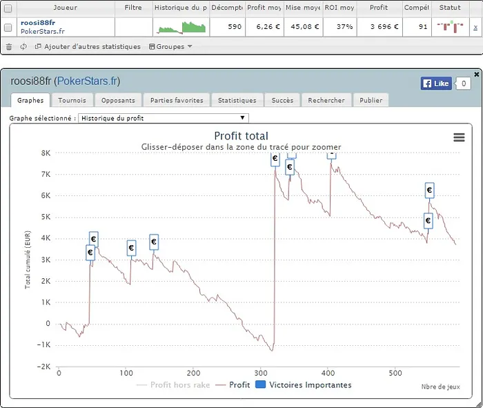Sort by the Décompte column header

(227, 8)
